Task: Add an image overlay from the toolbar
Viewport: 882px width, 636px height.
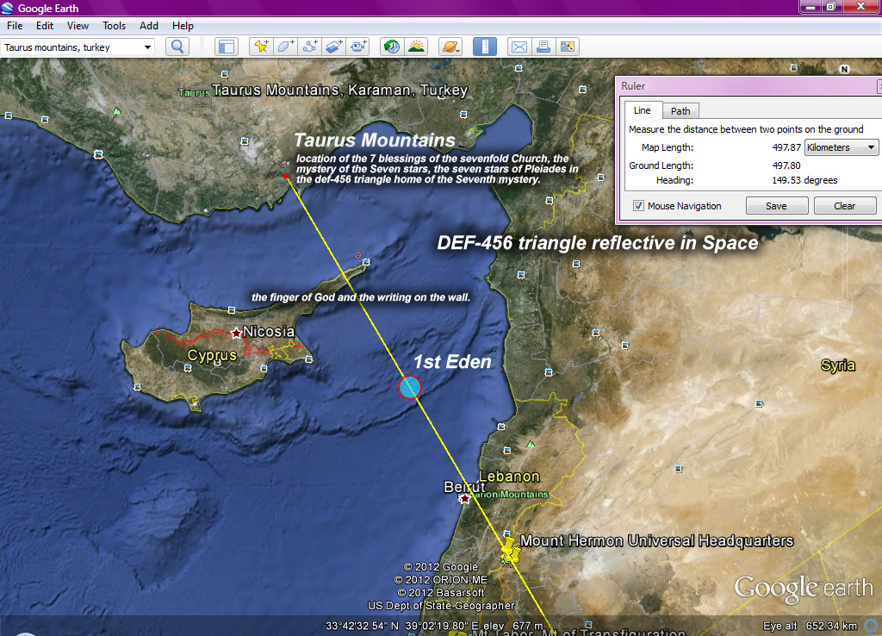Action: tap(333, 47)
